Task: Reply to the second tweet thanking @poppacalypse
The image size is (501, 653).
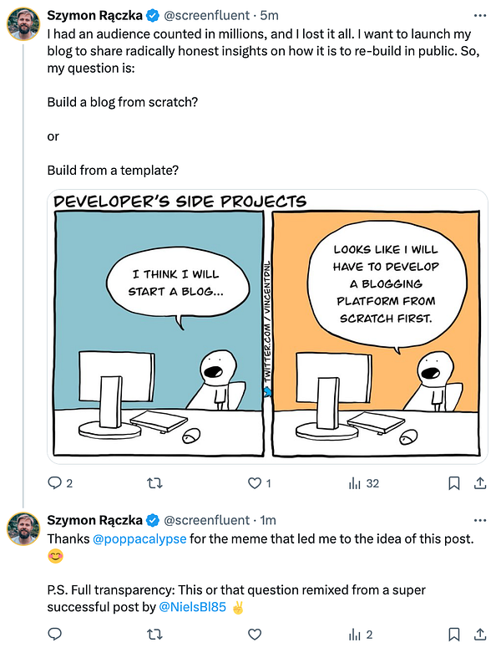Action: (55, 635)
